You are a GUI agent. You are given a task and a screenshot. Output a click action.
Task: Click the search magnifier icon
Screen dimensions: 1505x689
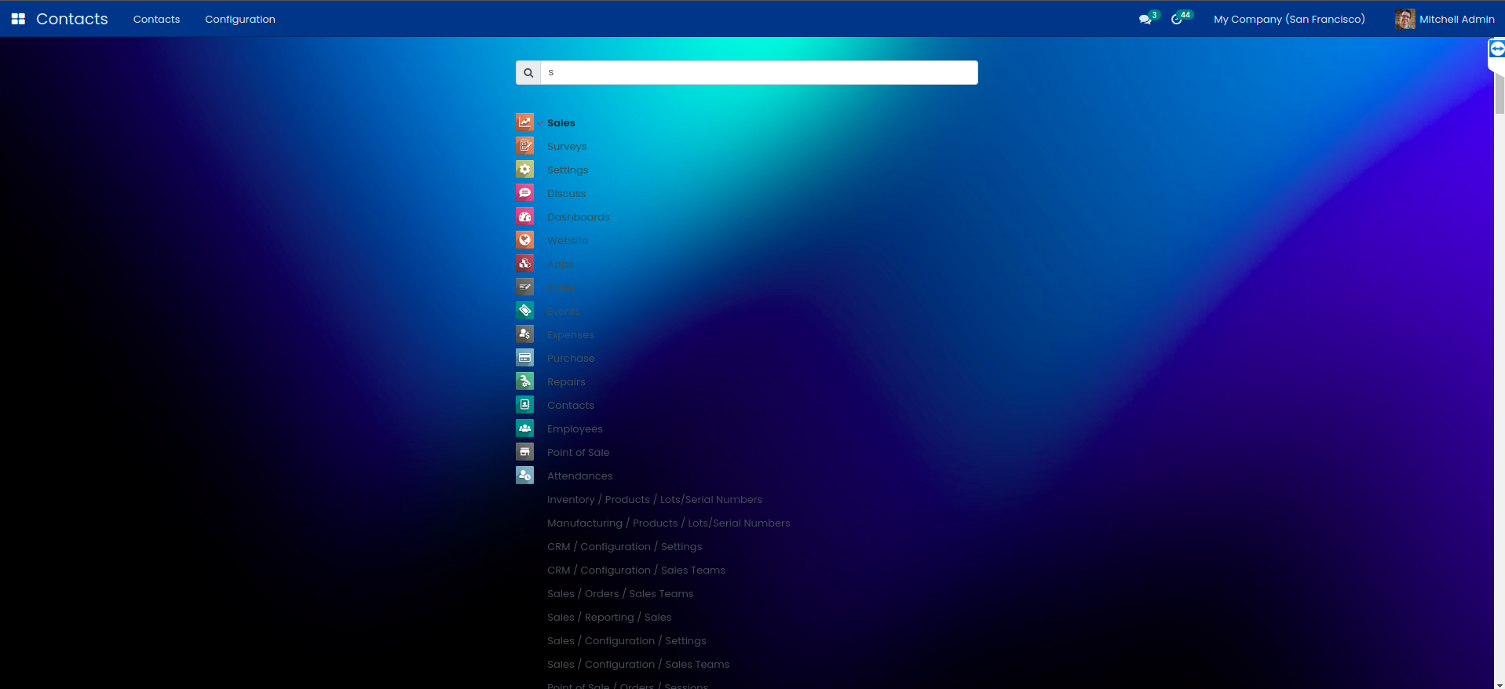pyautogui.click(x=528, y=73)
